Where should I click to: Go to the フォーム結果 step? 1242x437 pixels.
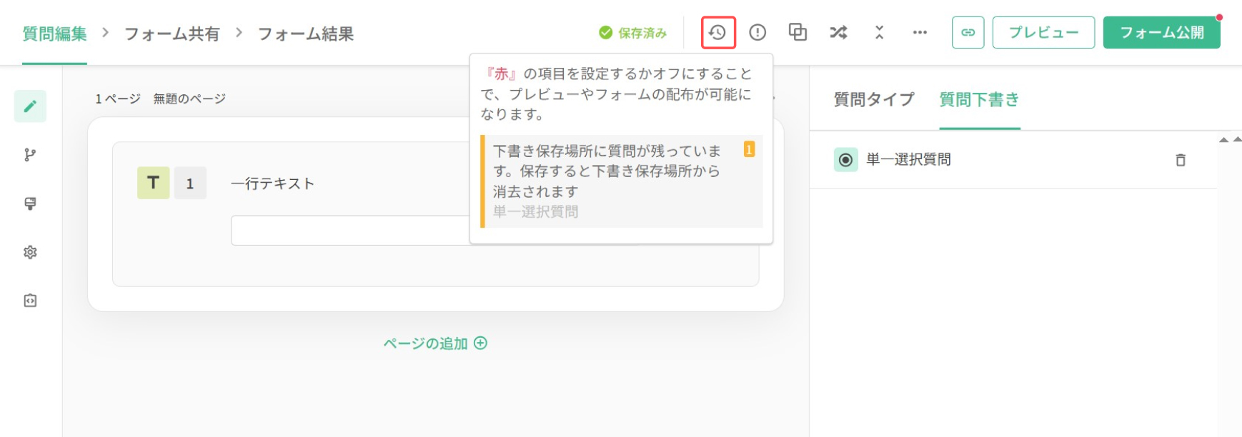(x=306, y=34)
